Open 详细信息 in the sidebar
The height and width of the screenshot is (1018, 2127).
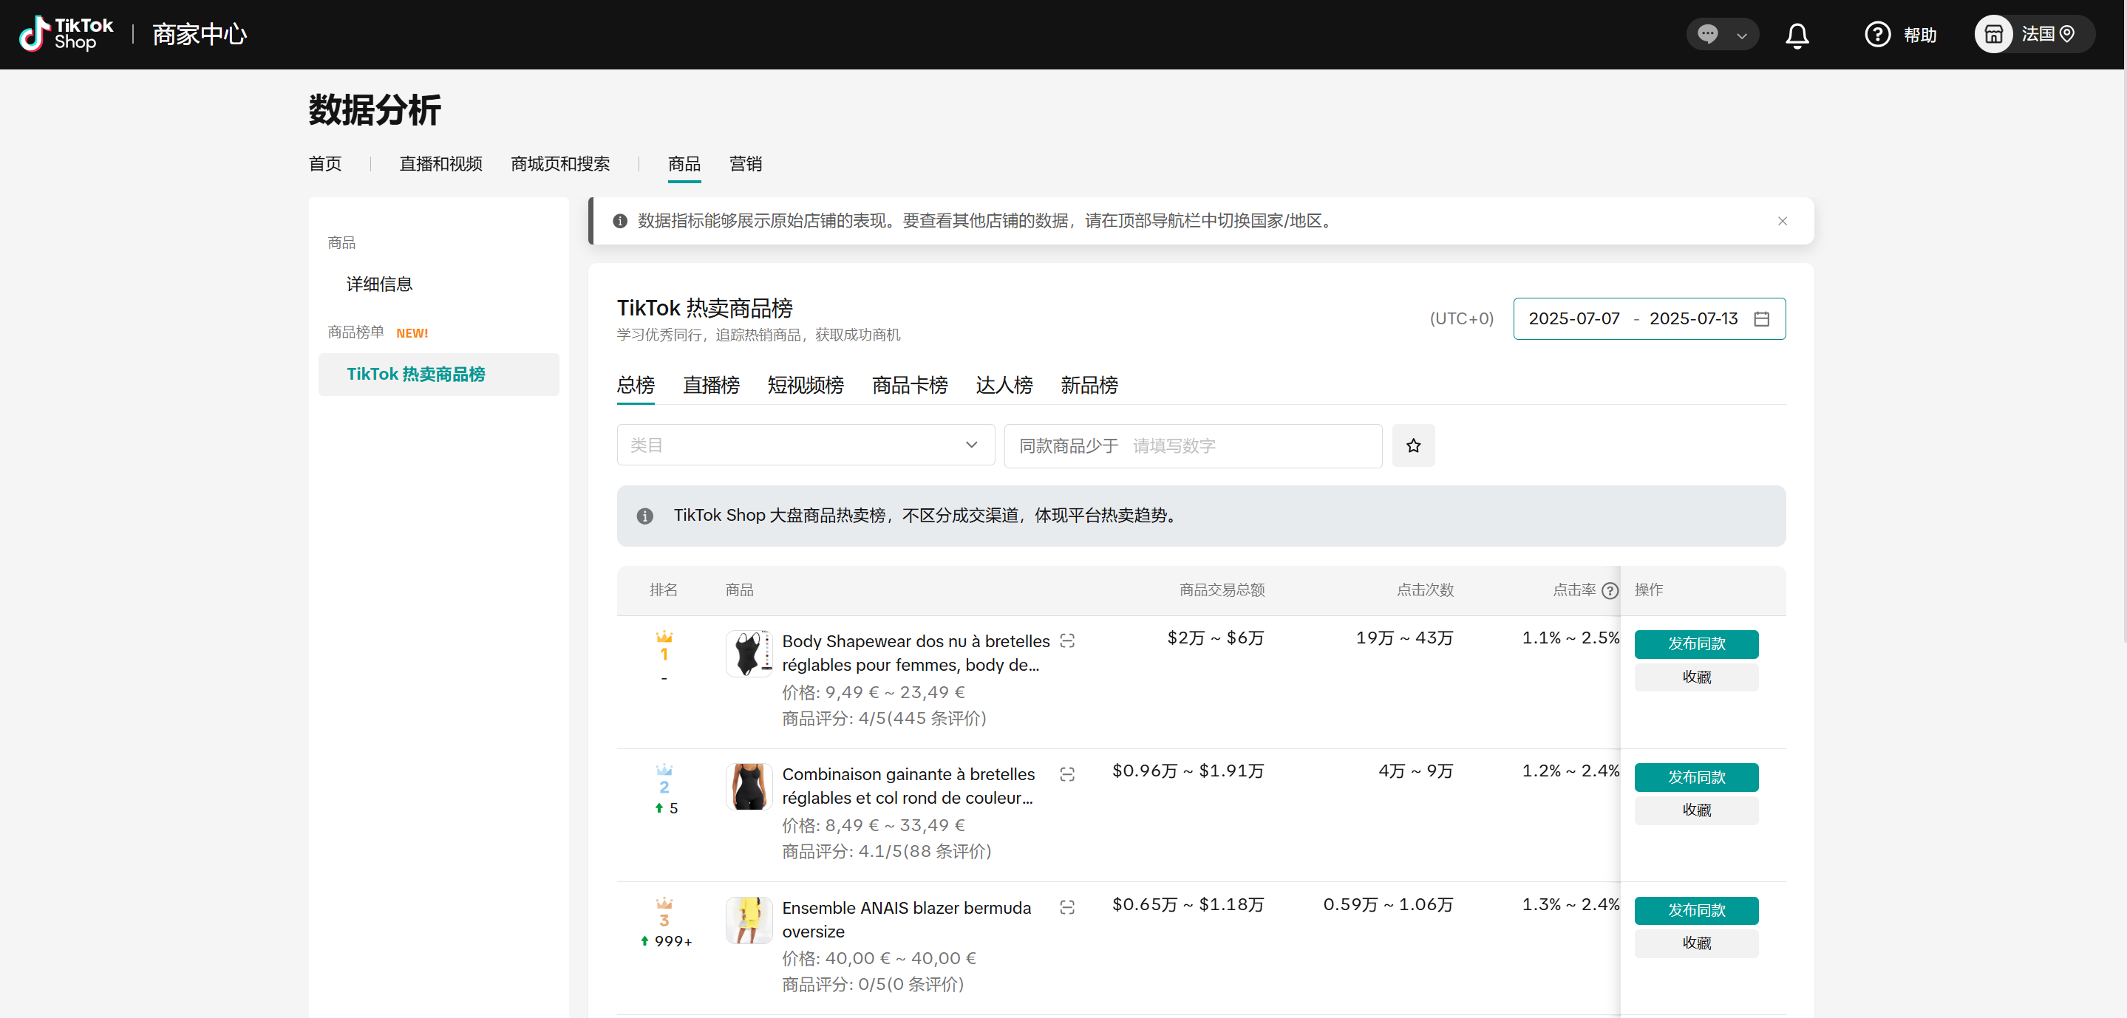(379, 285)
